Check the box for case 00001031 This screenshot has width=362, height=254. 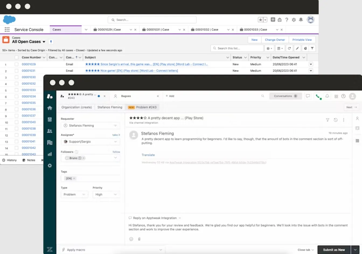point(16,71)
